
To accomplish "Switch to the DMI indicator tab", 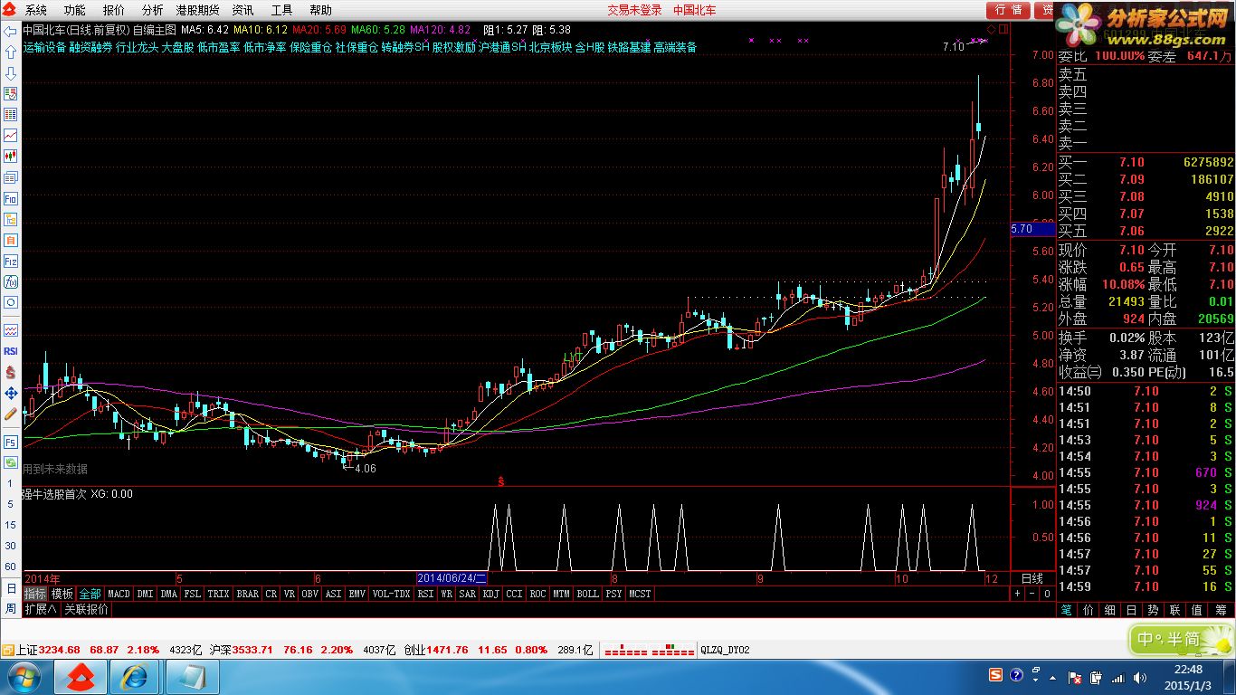I will click(x=145, y=594).
